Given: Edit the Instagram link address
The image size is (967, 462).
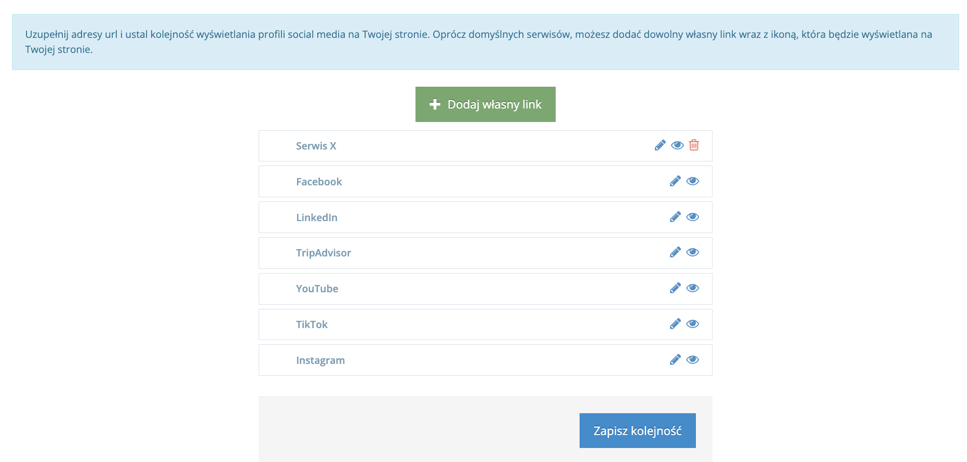Looking at the screenshot, I should point(675,360).
